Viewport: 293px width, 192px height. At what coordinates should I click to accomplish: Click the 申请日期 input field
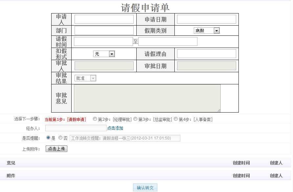(206, 19)
